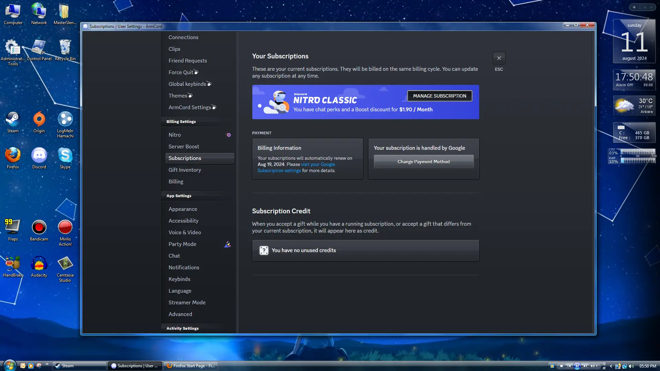Open Global keybinds settings

(190, 84)
